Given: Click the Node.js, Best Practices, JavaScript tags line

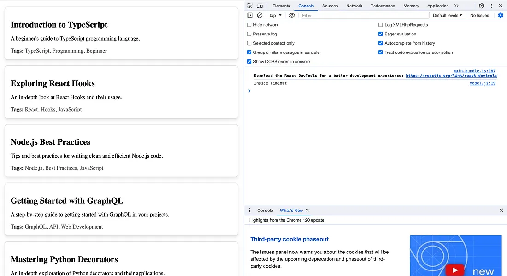Looking at the screenshot, I should click(x=57, y=168).
